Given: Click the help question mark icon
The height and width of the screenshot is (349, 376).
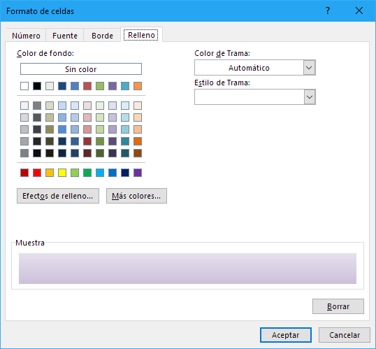Looking at the screenshot, I should [328, 10].
